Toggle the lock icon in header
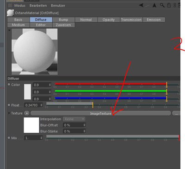This screenshot has height=169, width=185. [x=169, y=5]
